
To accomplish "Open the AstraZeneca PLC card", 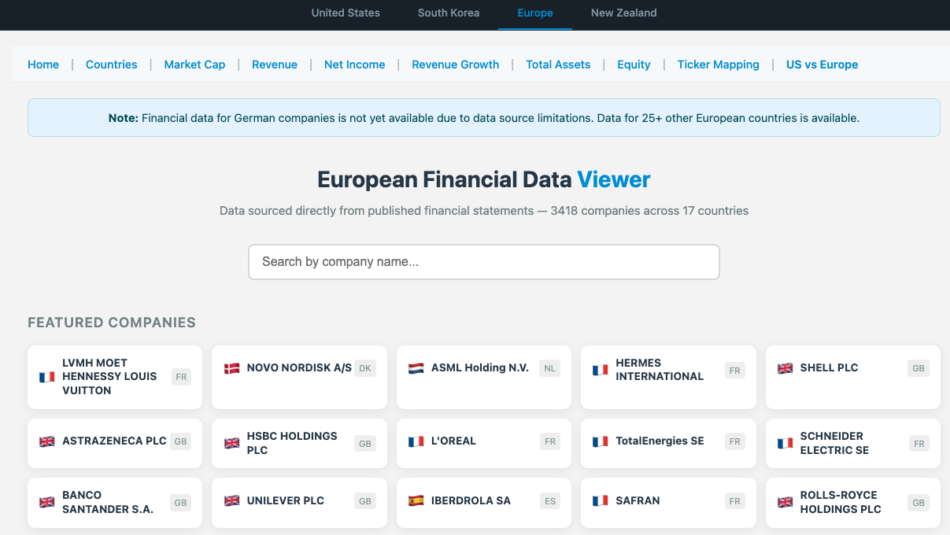I will coord(115,443).
